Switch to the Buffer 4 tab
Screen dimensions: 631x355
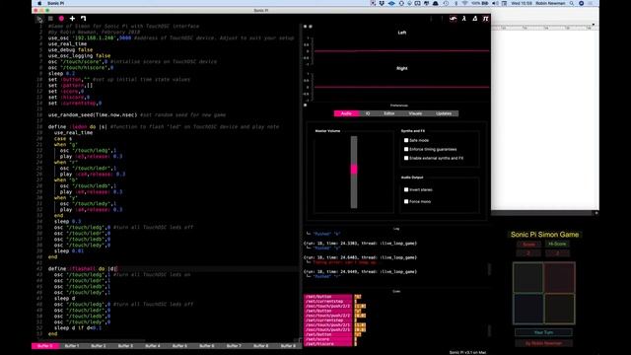[x=153, y=346]
